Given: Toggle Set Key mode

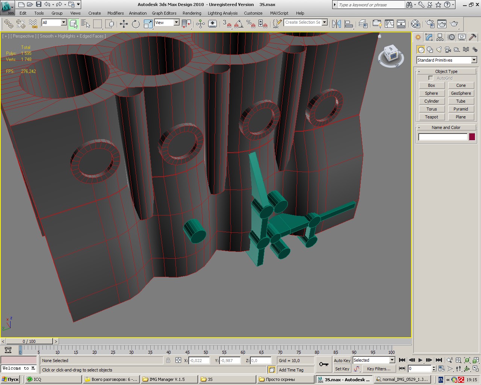Looking at the screenshot, I should click(x=342, y=369).
